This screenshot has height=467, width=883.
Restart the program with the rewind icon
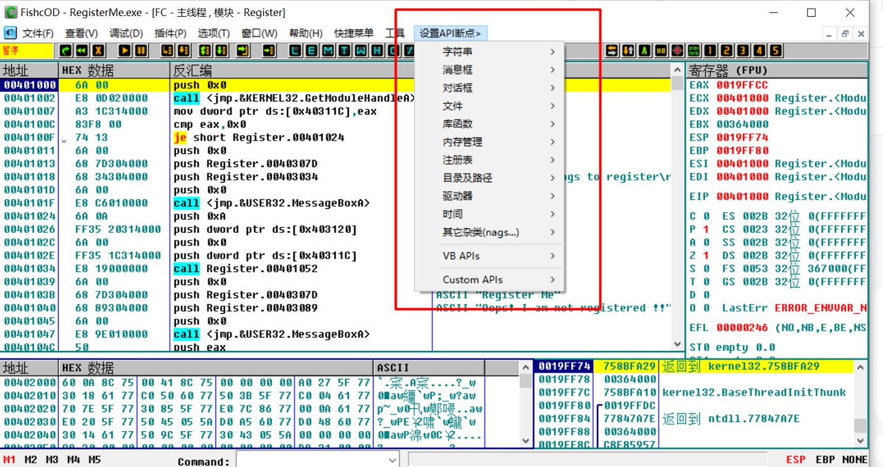point(82,51)
